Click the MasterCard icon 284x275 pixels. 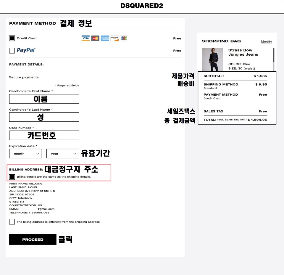click(x=95, y=38)
